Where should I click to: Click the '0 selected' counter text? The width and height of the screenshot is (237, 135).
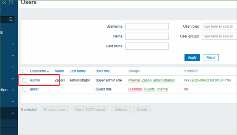(x=29, y=109)
